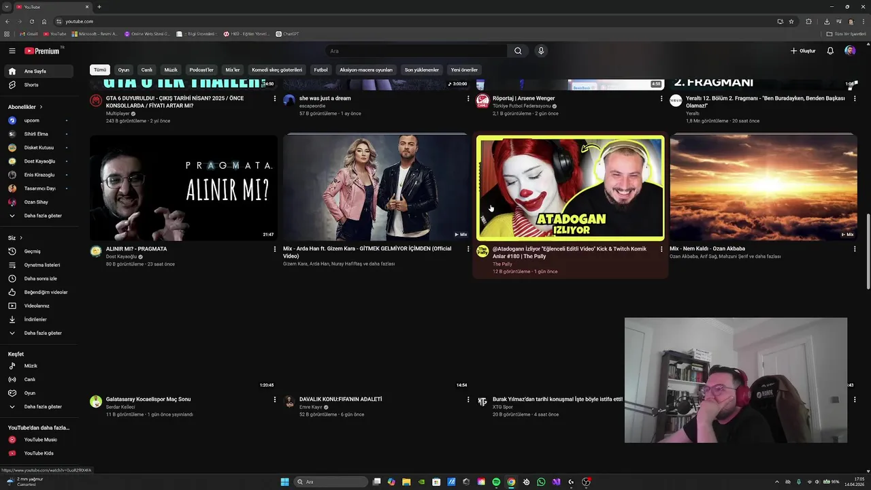Open Videolarınız in sidebar
Viewport: 871px width, 490px height.
(x=39, y=306)
